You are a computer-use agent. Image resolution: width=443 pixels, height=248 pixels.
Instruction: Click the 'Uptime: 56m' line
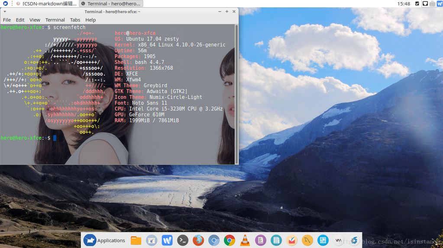pos(130,51)
